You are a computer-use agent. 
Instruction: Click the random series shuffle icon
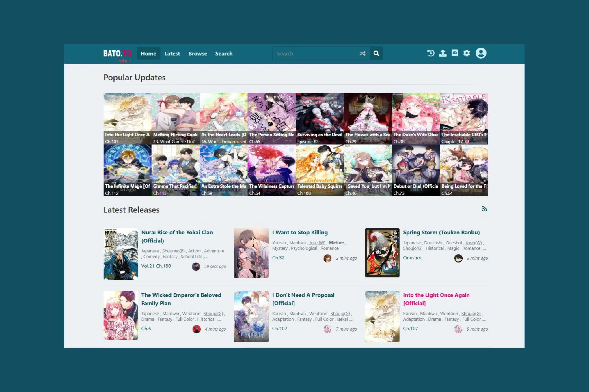[x=363, y=53]
